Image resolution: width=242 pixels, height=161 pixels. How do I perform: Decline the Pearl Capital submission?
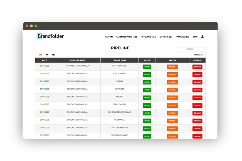(x=198, y=105)
